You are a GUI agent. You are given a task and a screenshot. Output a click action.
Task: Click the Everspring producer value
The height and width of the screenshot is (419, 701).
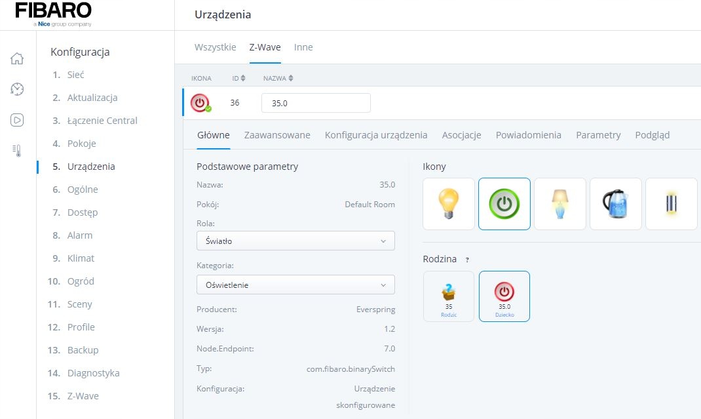[x=375, y=309]
